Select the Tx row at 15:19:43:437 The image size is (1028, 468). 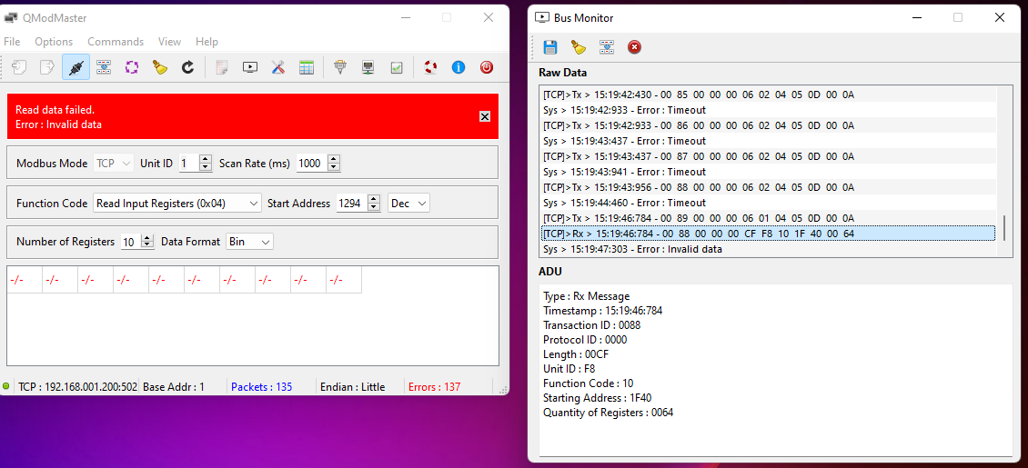[769, 155]
